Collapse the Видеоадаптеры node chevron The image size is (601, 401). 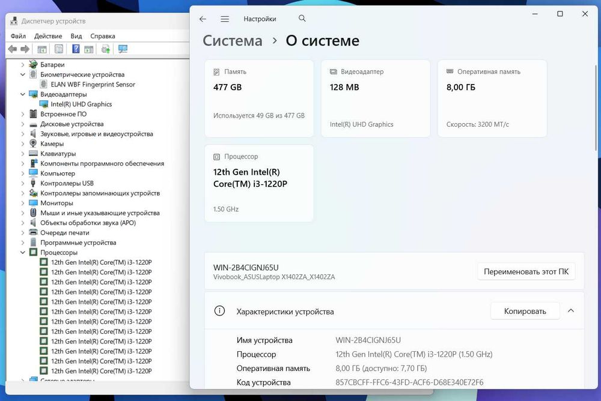(x=23, y=94)
